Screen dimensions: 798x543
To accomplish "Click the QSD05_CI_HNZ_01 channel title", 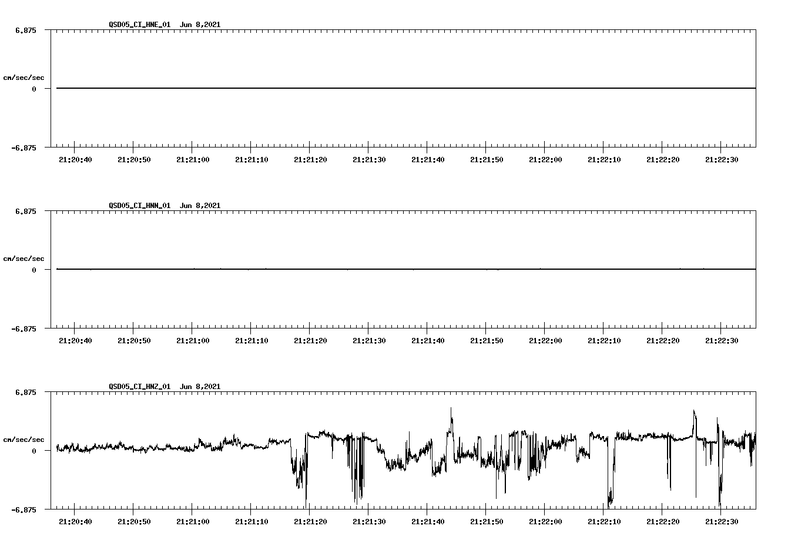I will 140,386.
